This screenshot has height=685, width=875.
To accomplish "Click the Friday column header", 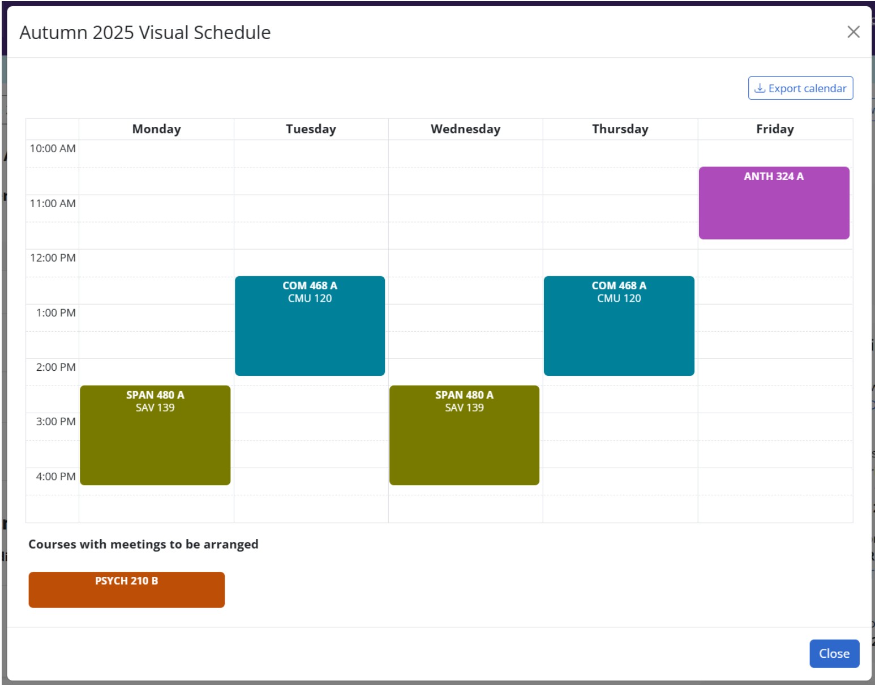I will [774, 129].
